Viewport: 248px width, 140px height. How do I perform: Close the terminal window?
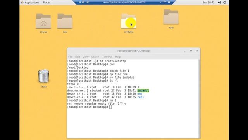[x=197, y=51]
